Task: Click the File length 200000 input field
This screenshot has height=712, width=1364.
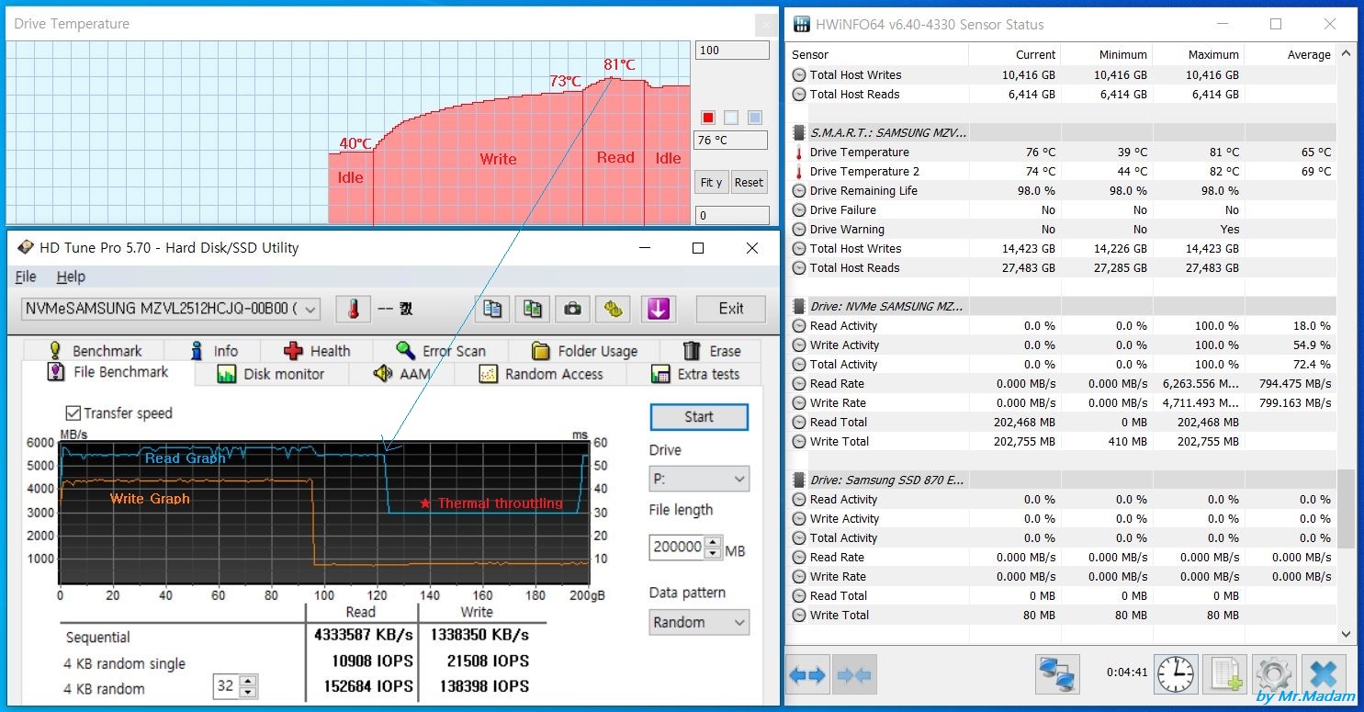Action: click(x=677, y=548)
